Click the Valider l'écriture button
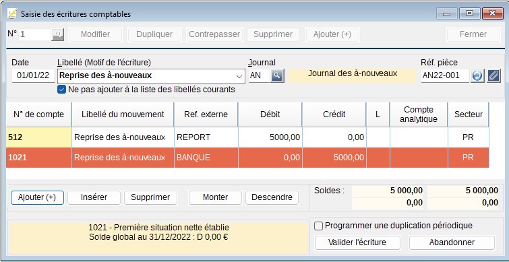Image resolution: width=509 pixels, height=262 pixels. (x=357, y=242)
